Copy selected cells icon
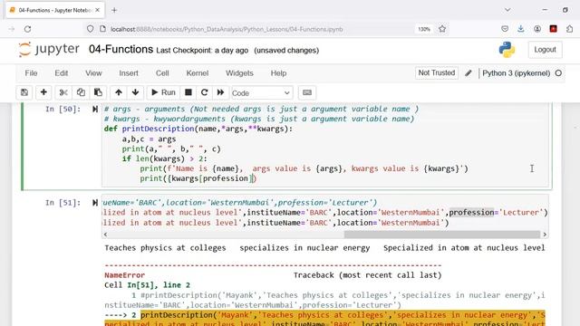The width and height of the screenshot is (580, 326). click(x=81, y=92)
